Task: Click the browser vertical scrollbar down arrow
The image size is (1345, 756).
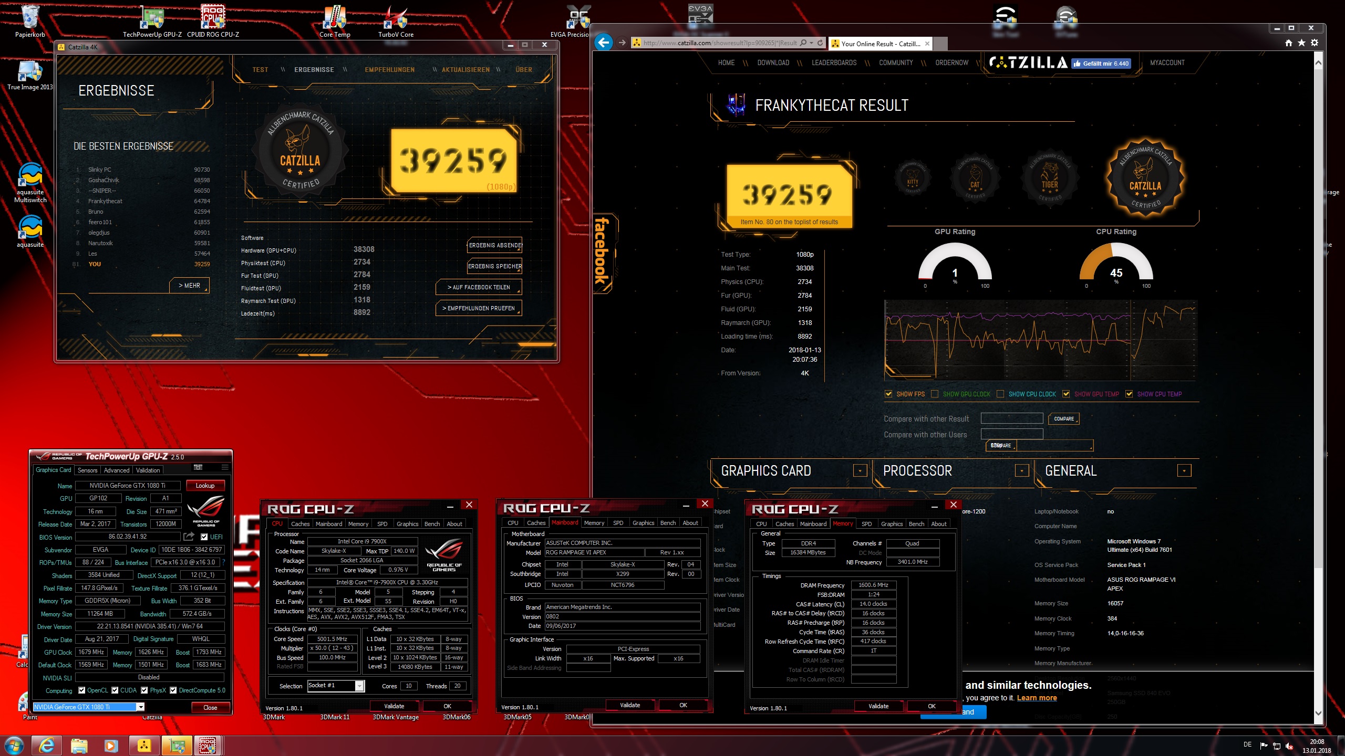Action: (x=1318, y=713)
